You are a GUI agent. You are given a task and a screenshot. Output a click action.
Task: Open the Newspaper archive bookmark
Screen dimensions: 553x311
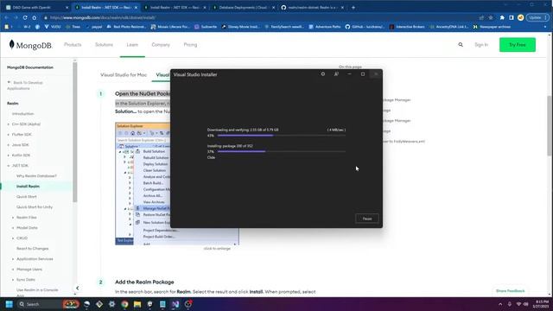point(492,27)
